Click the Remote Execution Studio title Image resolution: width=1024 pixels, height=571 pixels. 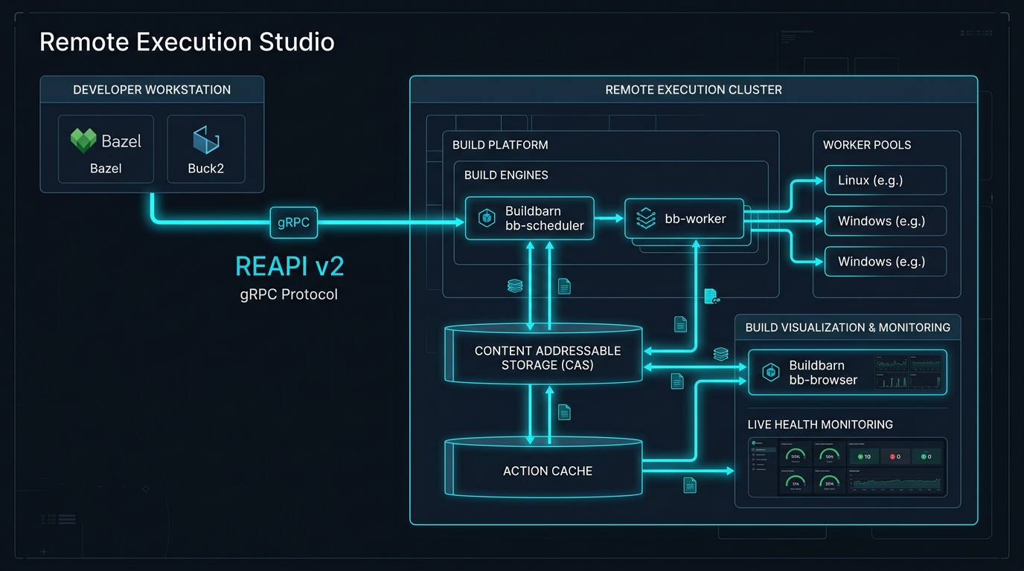(x=187, y=42)
